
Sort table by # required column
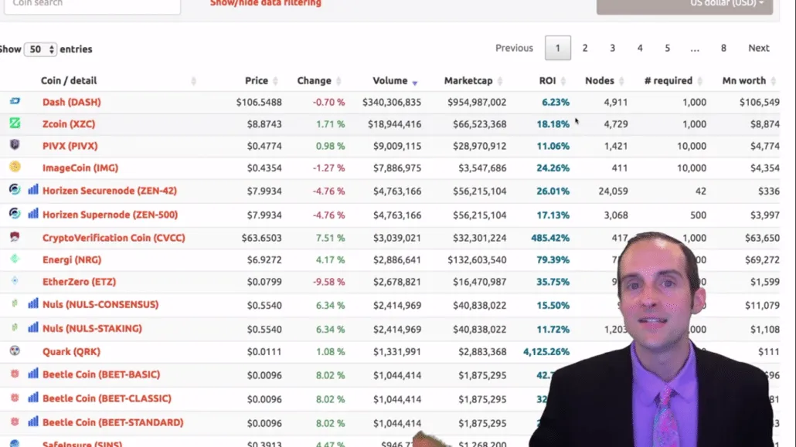pyautogui.click(x=668, y=80)
